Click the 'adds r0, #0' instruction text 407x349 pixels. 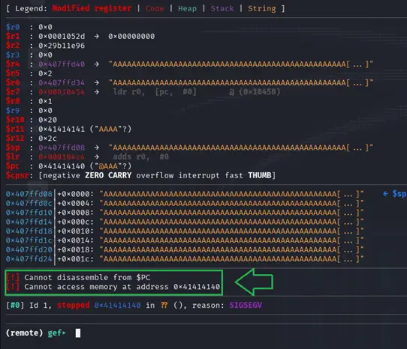(x=140, y=157)
